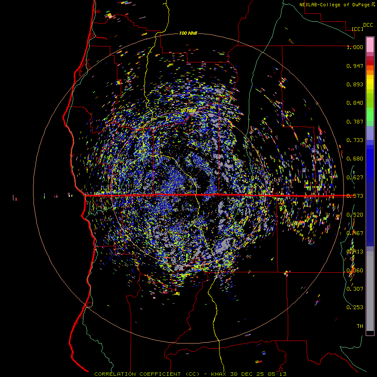Image resolution: width=377 pixels, height=377 pixels.
Task: Pick the pink top segment of color bar
Action: [x=370, y=45]
